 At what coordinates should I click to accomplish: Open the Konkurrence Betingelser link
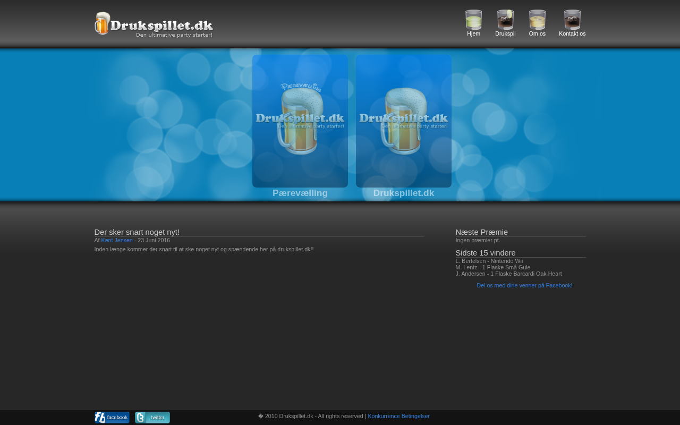(x=398, y=416)
